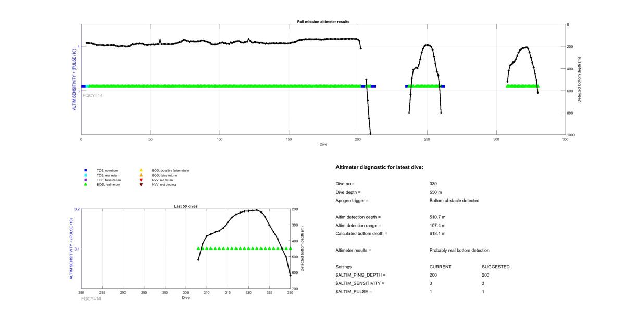
Task: Click the '$ALTIM_PULSE =' setting name
Action: (x=354, y=292)
